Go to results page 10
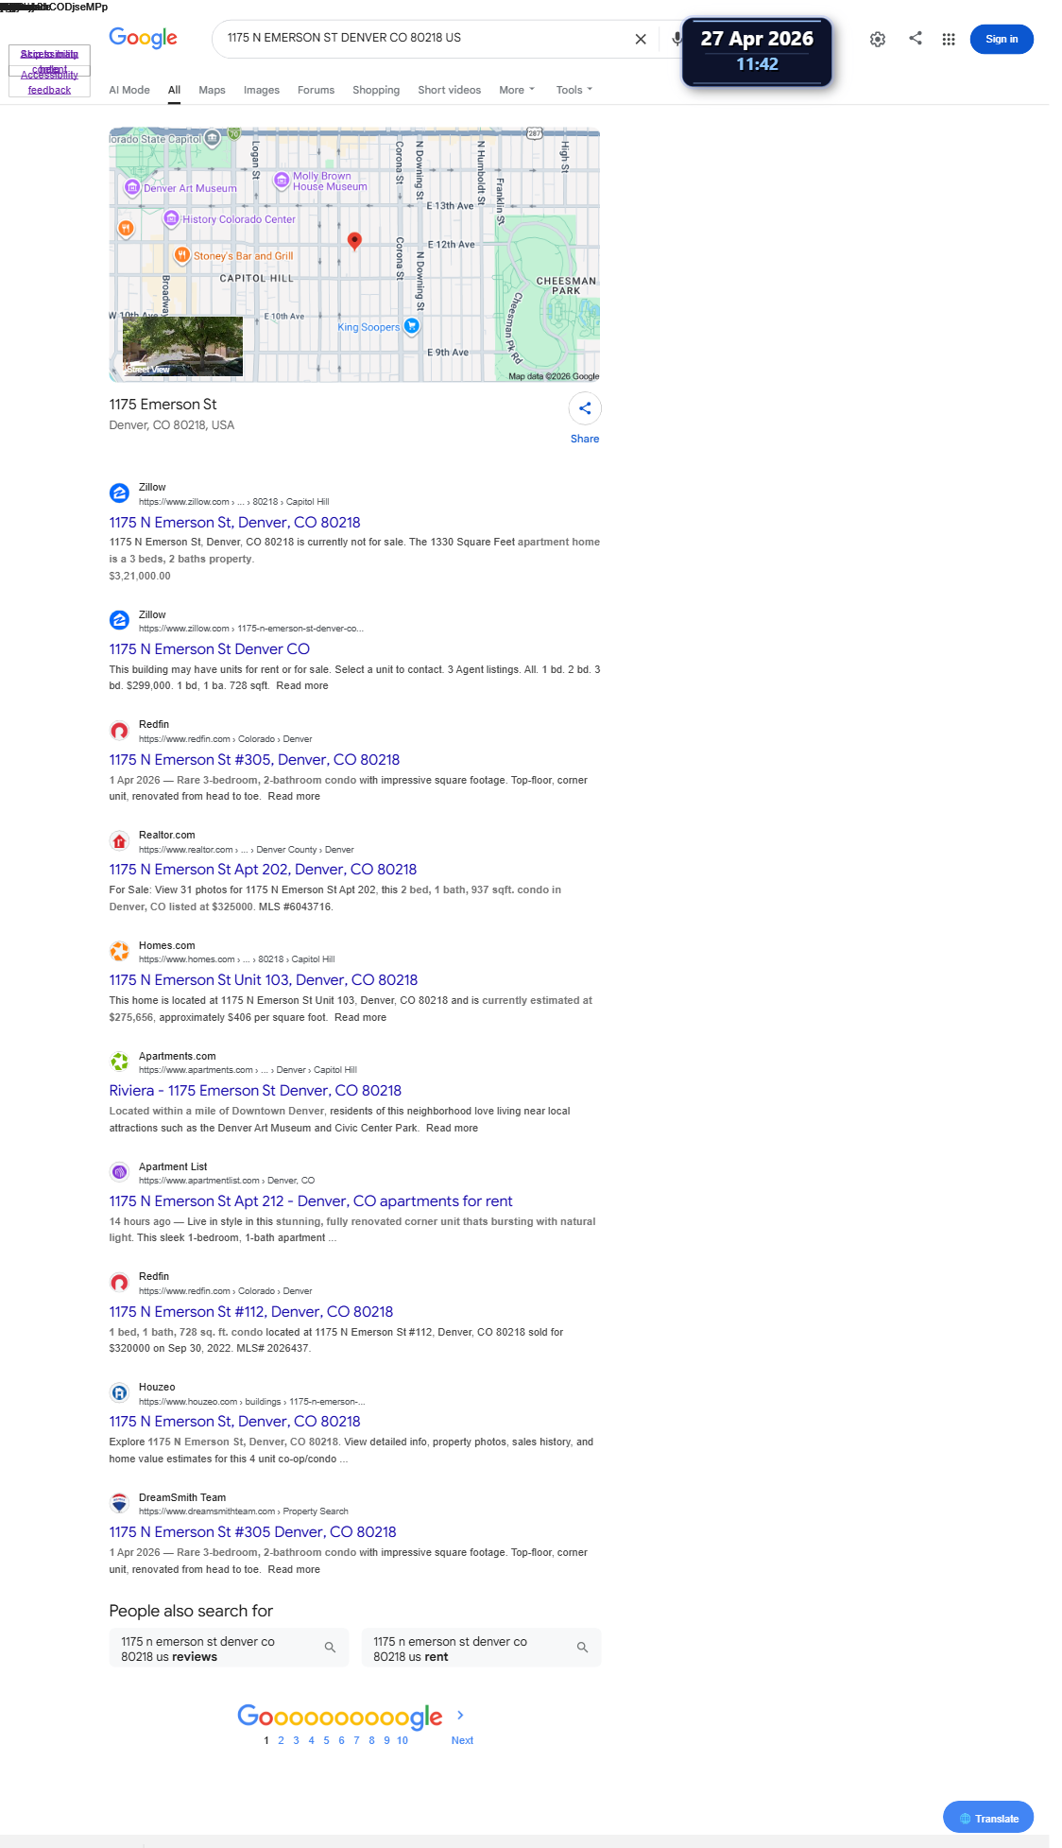The image size is (1062, 1848). point(403,1740)
